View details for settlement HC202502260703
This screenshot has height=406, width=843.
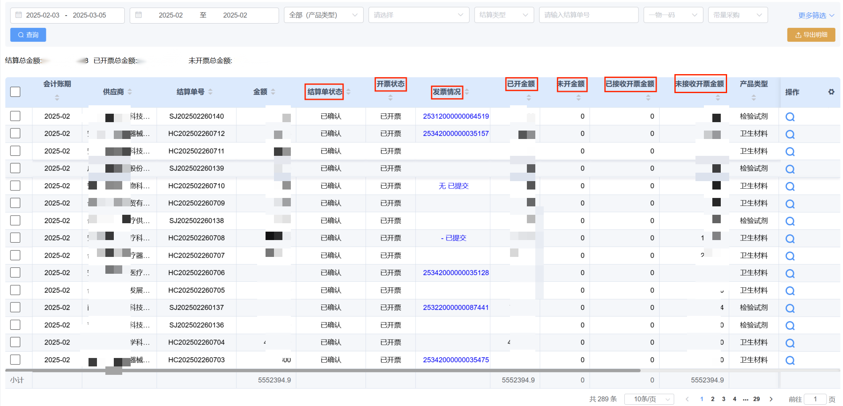[790, 361]
